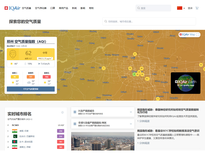
Task: Click the arrow beside 全球污染最严重的国家/地区
Action: (130, 124)
